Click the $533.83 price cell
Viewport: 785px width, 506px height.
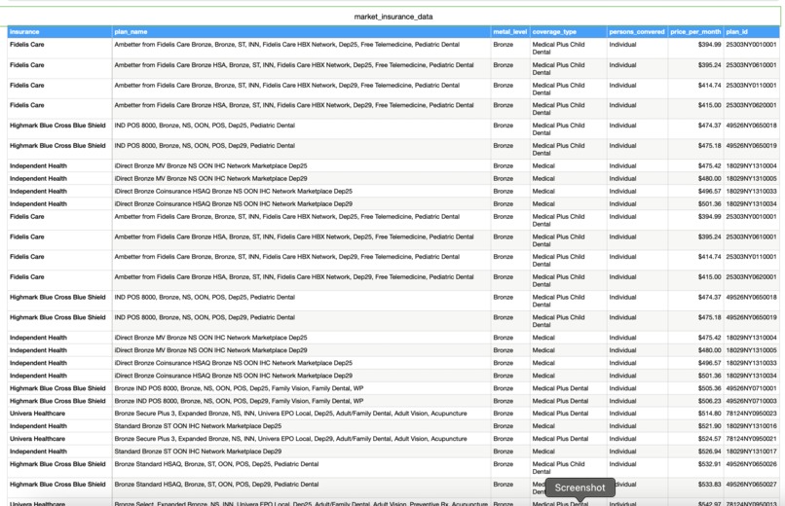click(709, 485)
